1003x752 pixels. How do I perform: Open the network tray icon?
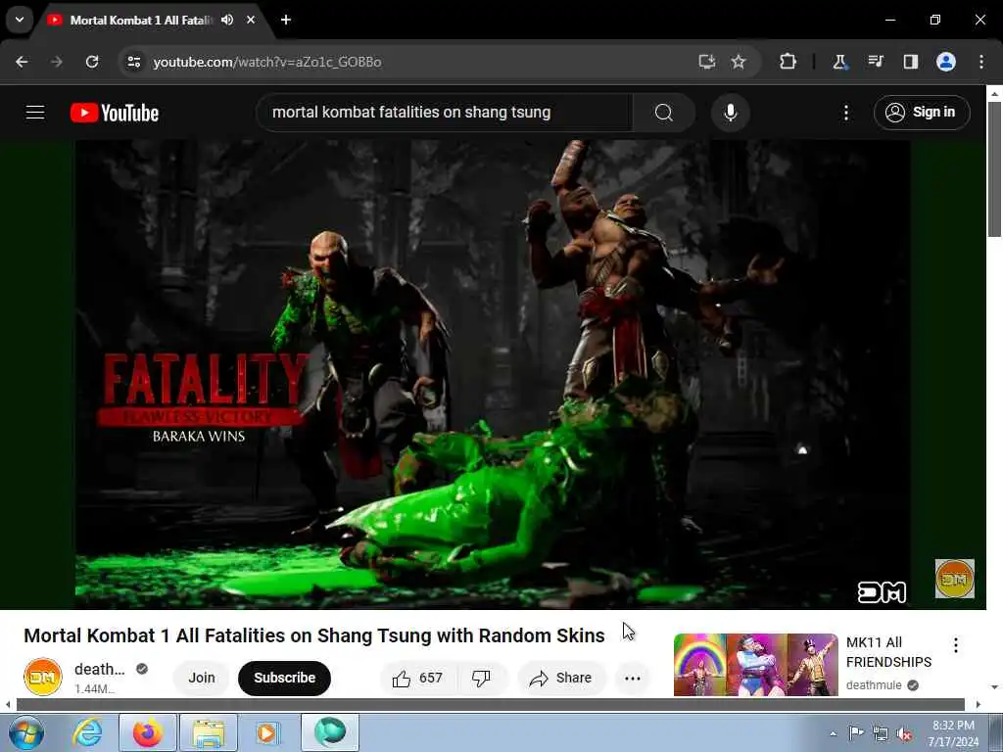pyautogui.click(x=881, y=733)
